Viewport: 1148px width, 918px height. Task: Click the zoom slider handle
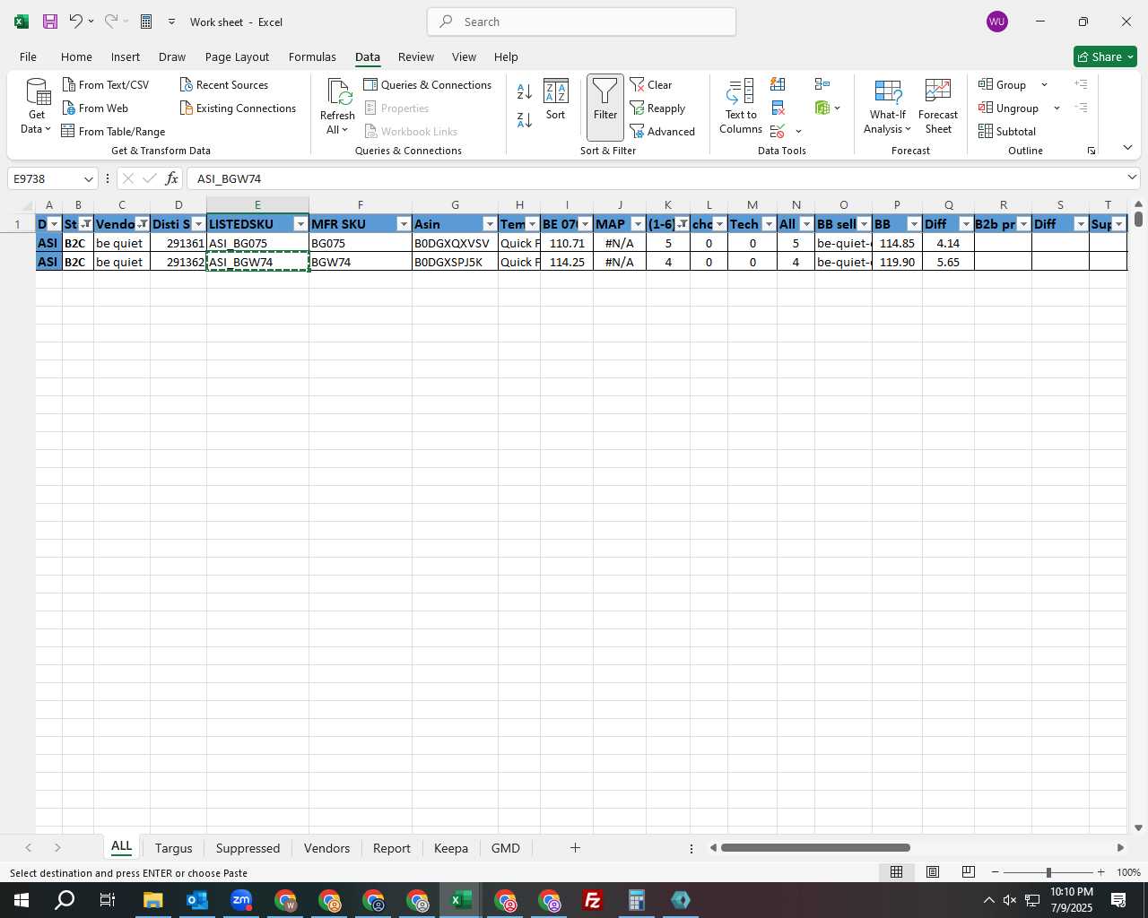point(1048,872)
